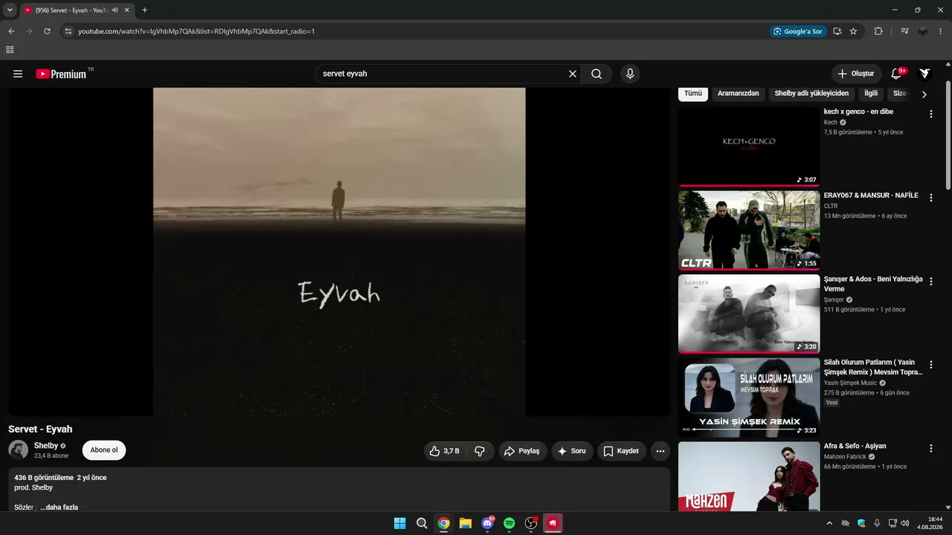952x535 pixels.
Task: Select 'Shelby adlı yükleyiciden' filter chip
Action: tap(811, 94)
